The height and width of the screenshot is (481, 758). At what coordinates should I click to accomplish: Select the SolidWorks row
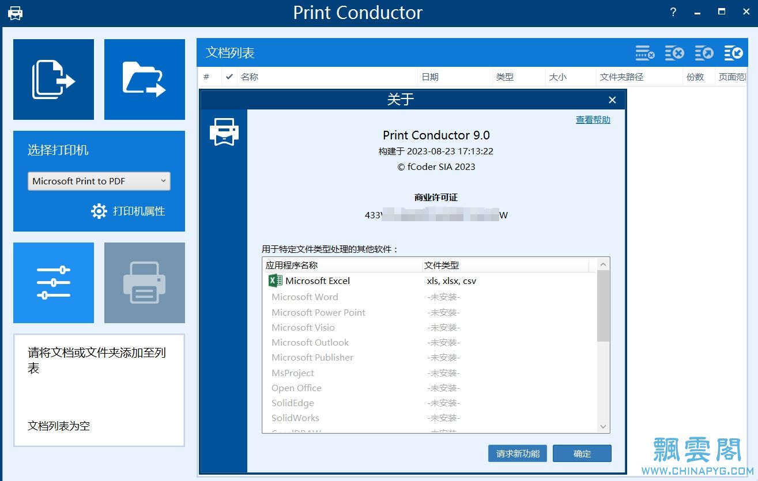pyautogui.click(x=429, y=418)
